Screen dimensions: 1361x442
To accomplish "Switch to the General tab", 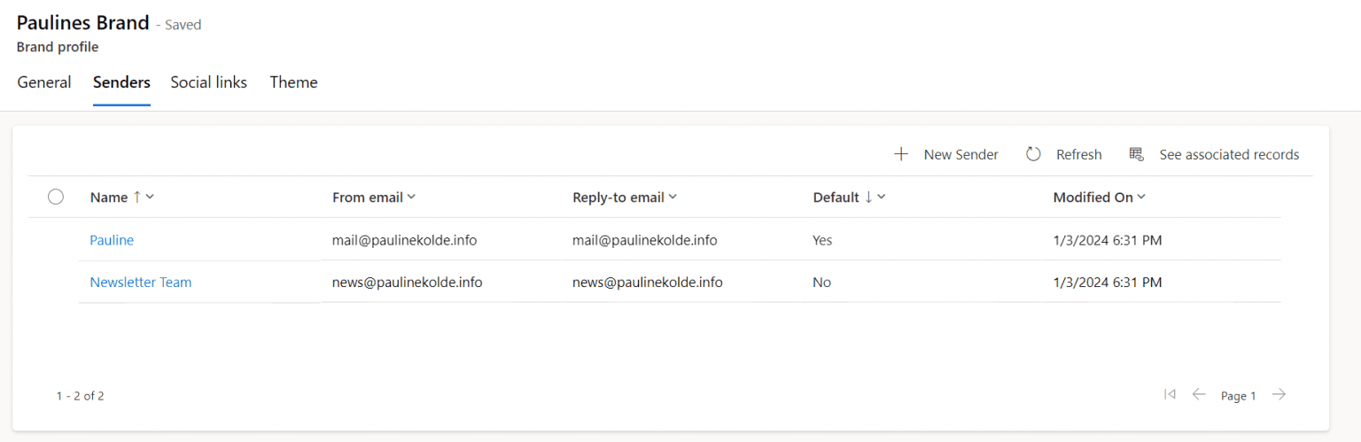I will (44, 82).
